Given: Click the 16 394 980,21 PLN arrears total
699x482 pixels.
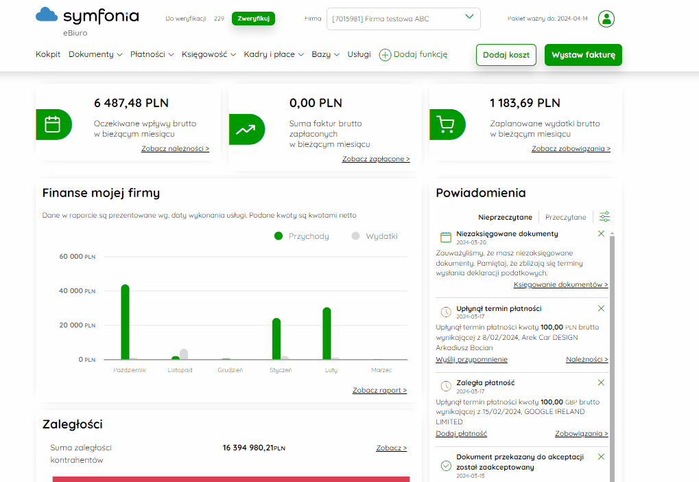Looking at the screenshot, I should tap(254, 448).
